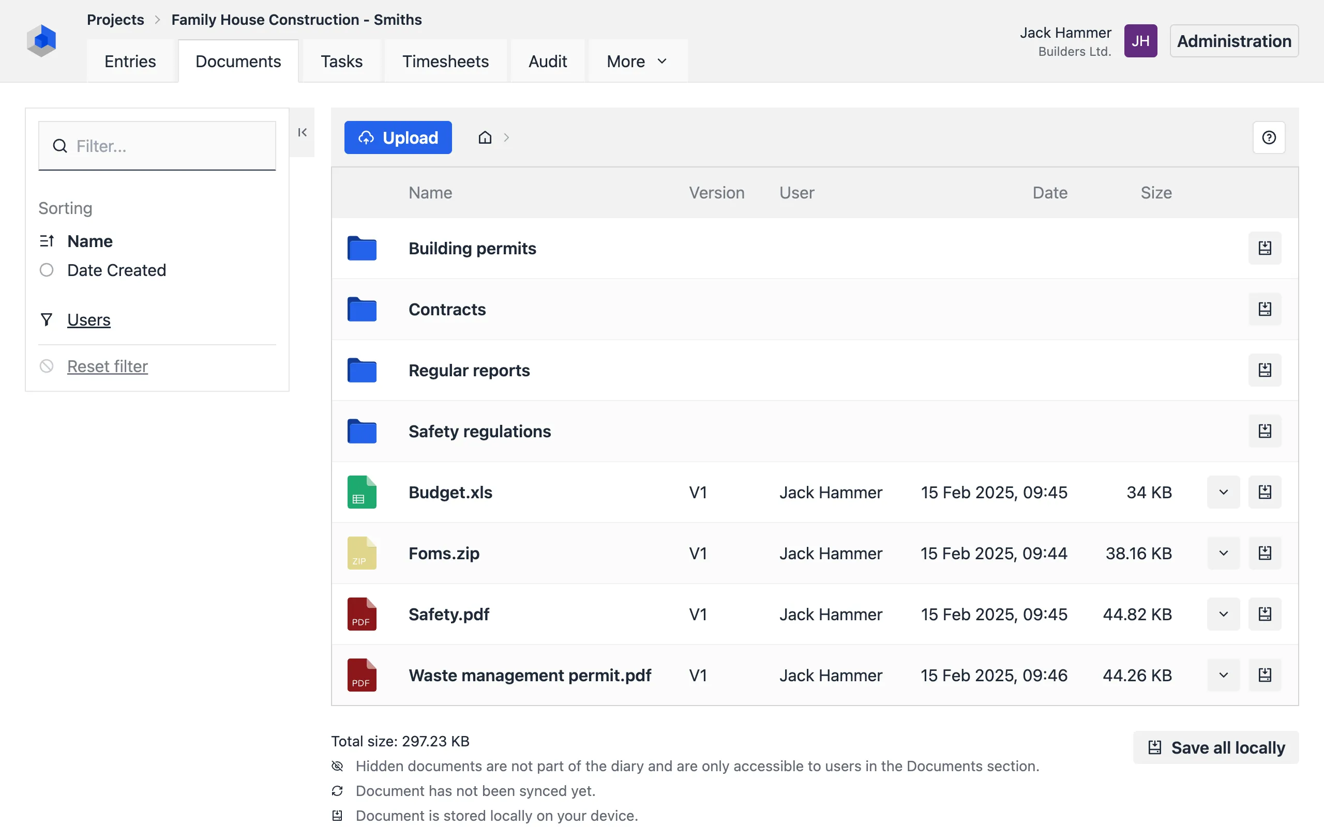This screenshot has height=827, width=1324.
Task: Click the Foms.zip archive file icon
Action: [362, 553]
